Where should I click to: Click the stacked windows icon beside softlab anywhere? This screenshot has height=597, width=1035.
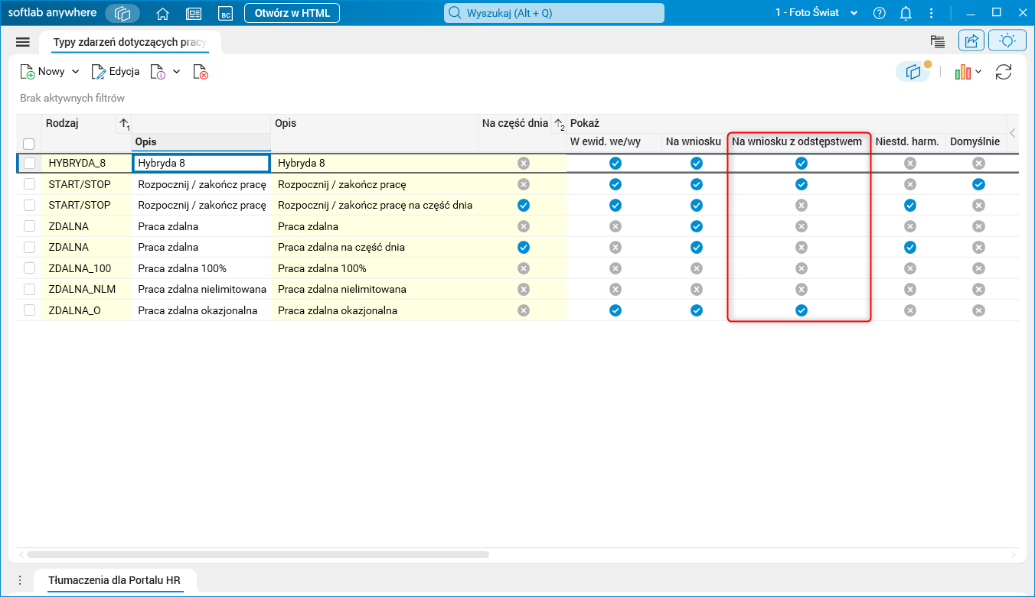click(122, 13)
